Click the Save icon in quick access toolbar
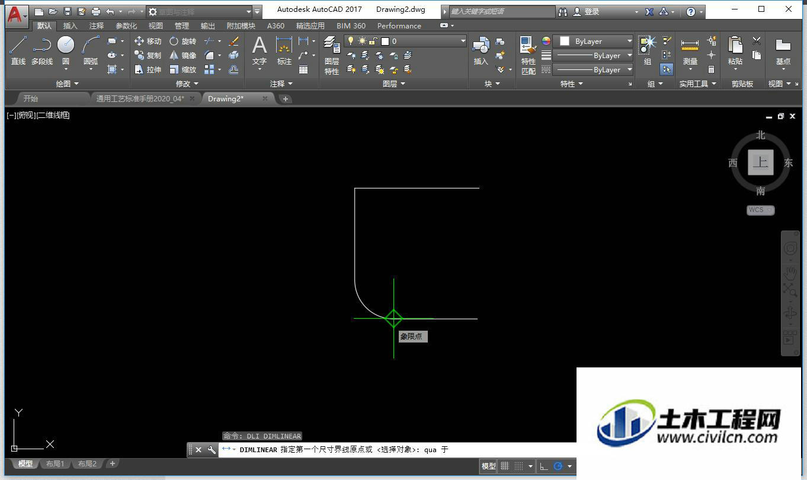The height and width of the screenshot is (480, 807). click(67, 11)
